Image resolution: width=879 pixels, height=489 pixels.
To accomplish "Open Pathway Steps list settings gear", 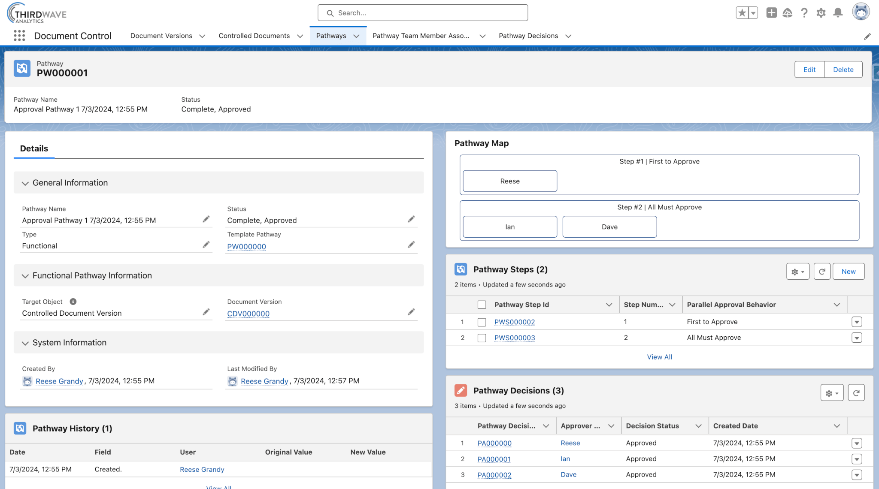I will tap(798, 272).
